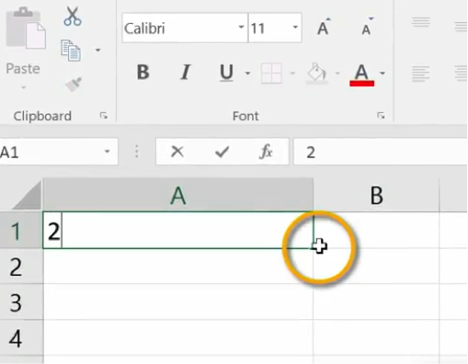Image resolution: width=468 pixels, height=364 pixels.
Task: Open Copy options dropdown arrow
Action: (97, 50)
